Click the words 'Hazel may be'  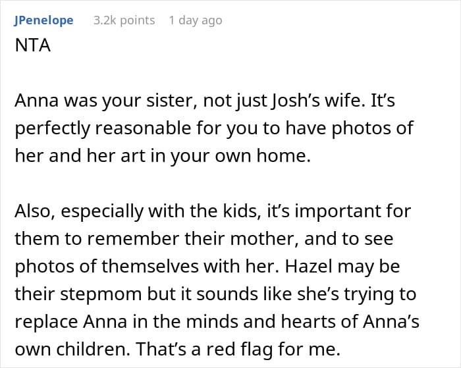pos(342,267)
